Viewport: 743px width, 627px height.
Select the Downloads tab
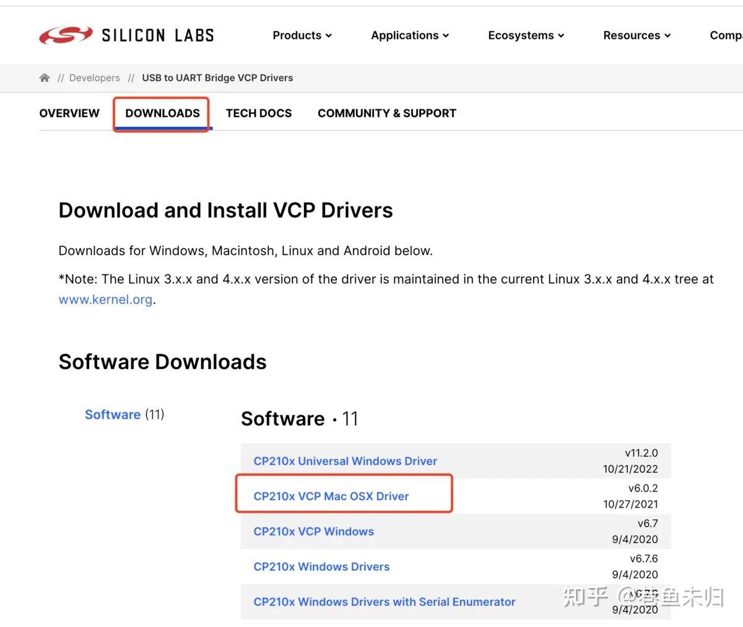pyautogui.click(x=162, y=113)
